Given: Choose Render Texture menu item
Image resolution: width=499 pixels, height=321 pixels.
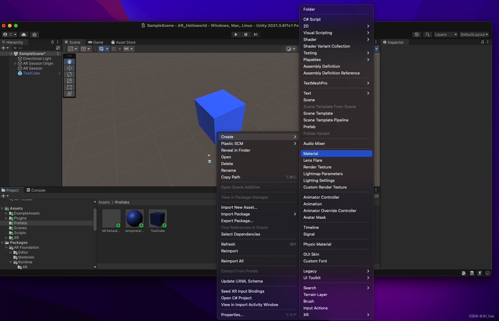Looking at the screenshot, I should [336, 167].
